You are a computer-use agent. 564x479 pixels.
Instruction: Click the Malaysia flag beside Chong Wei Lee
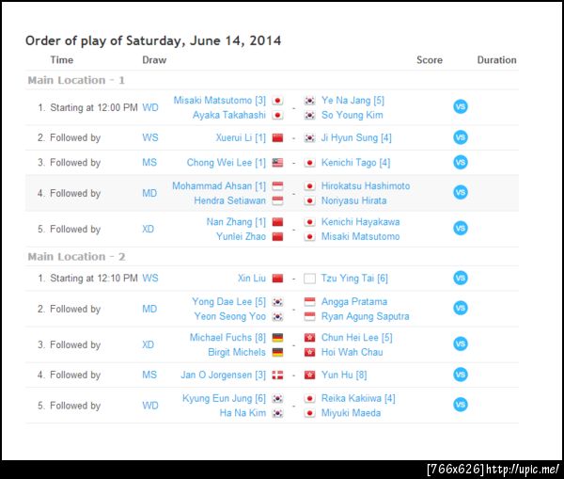[x=277, y=163]
